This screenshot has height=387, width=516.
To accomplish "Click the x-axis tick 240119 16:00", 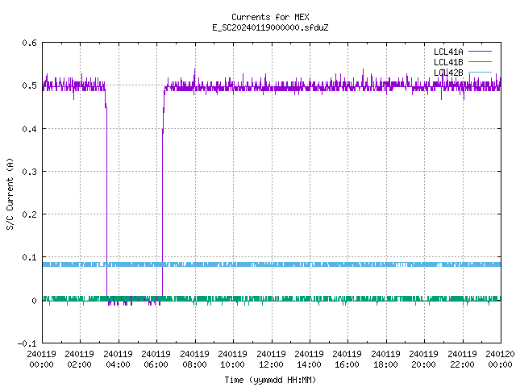I will [x=347, y=360].
